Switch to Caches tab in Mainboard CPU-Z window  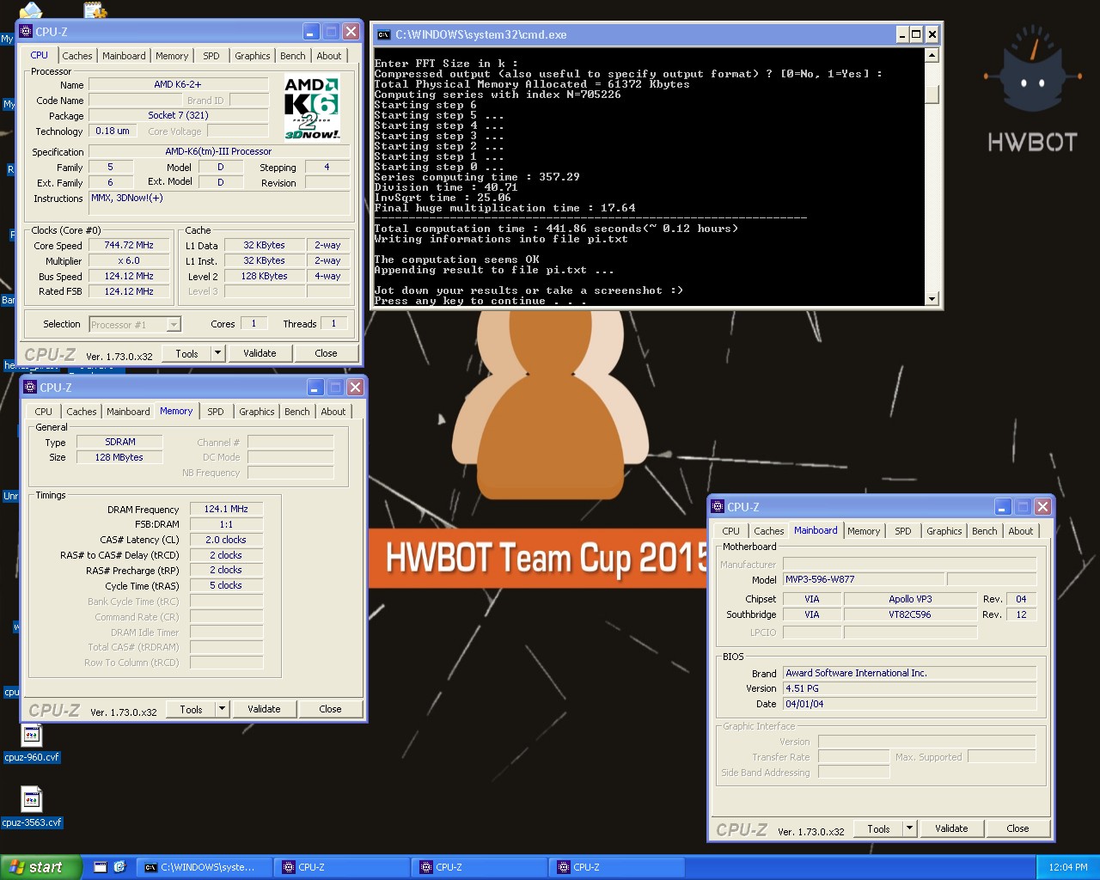point(769,531)
